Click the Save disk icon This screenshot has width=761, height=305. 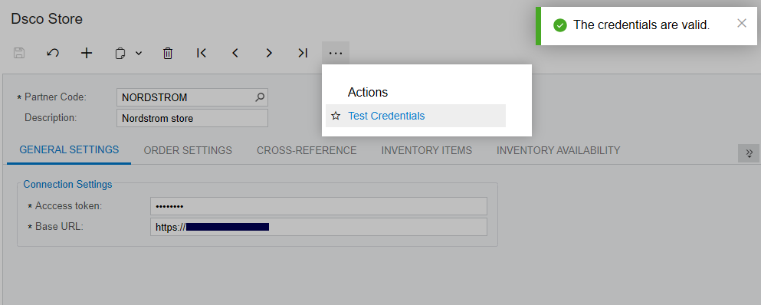[x=19, y=53]
